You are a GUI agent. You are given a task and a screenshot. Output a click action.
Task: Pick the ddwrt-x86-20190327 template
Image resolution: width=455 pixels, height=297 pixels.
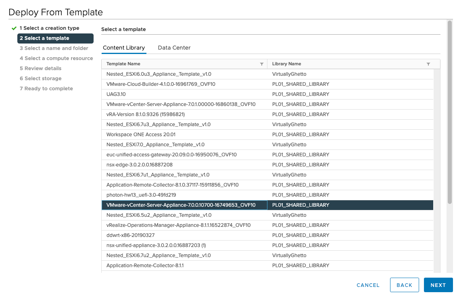pyautogui.click(x=130, y=235)
